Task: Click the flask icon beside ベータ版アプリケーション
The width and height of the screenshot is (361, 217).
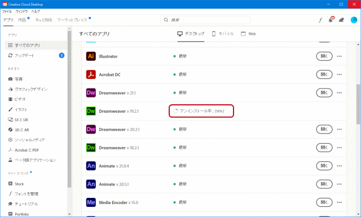Action: (x=10, y=160)
